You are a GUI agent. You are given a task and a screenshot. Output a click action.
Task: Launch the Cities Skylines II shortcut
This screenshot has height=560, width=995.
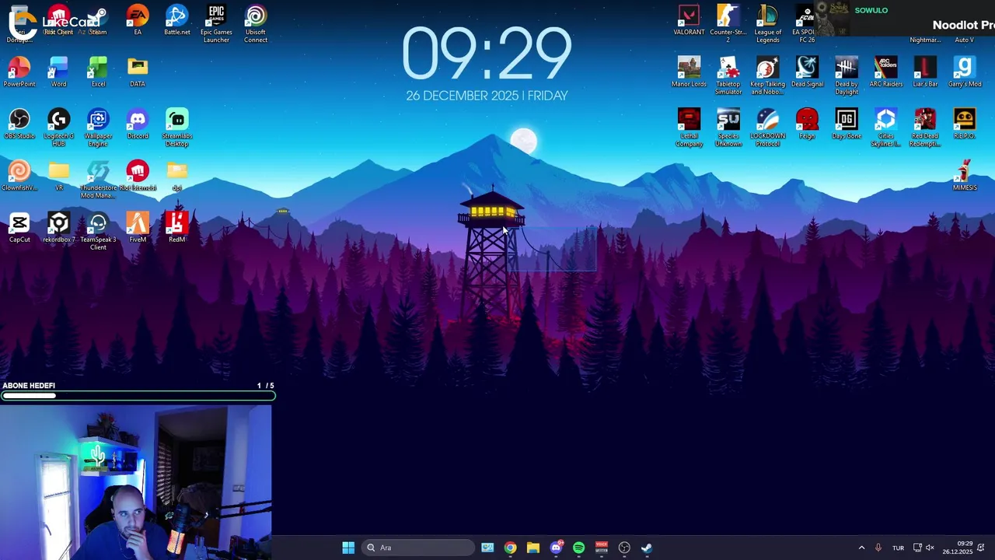click(x=885, y=128)
